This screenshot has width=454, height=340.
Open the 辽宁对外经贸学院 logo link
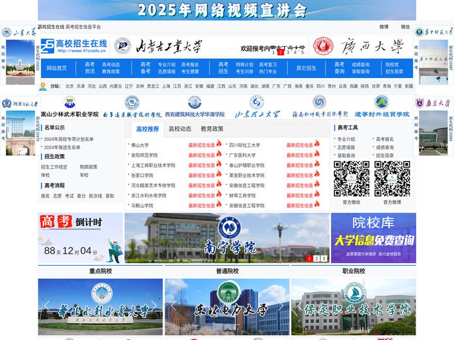(382, 107)
